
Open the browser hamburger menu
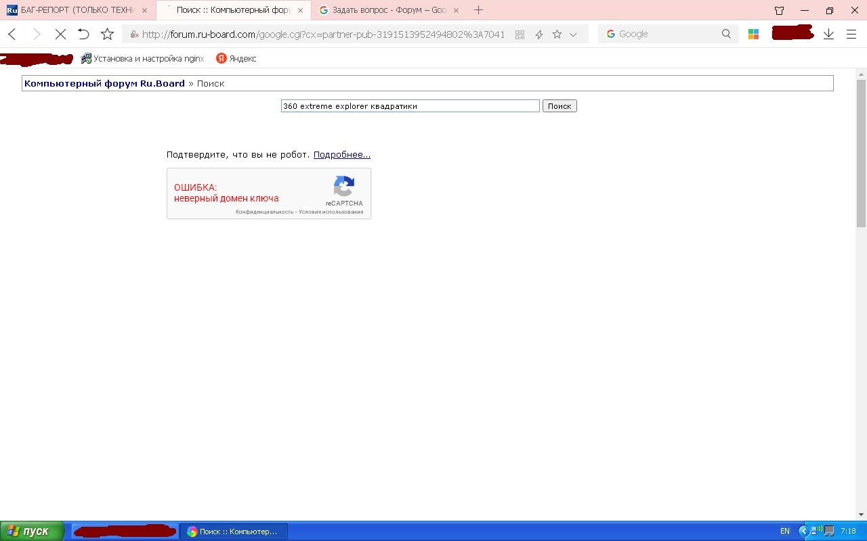[x=851, y=34]
